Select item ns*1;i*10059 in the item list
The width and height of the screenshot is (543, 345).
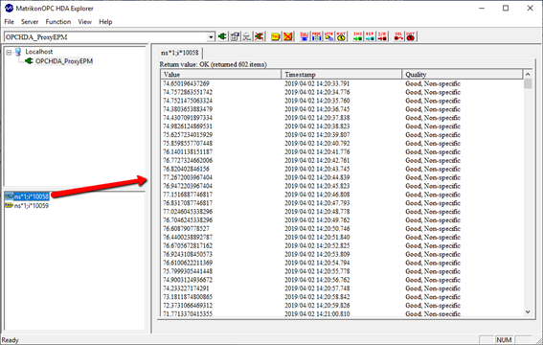pyautogui.click(x=32, y=205)
